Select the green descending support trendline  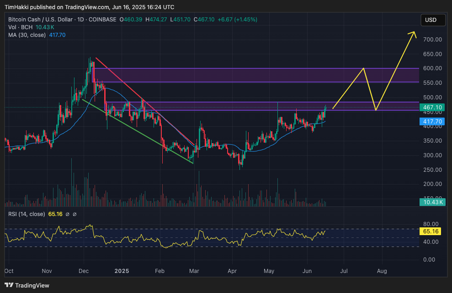coord(137,130)
